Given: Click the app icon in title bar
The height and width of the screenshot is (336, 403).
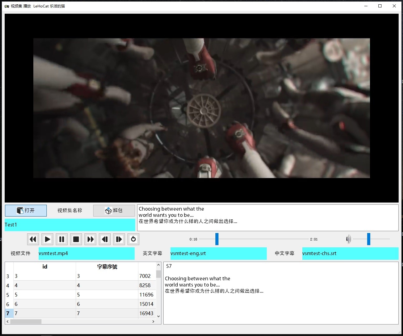Looking at the screenshot, I should pyautogui.click(x=7, y=6).
